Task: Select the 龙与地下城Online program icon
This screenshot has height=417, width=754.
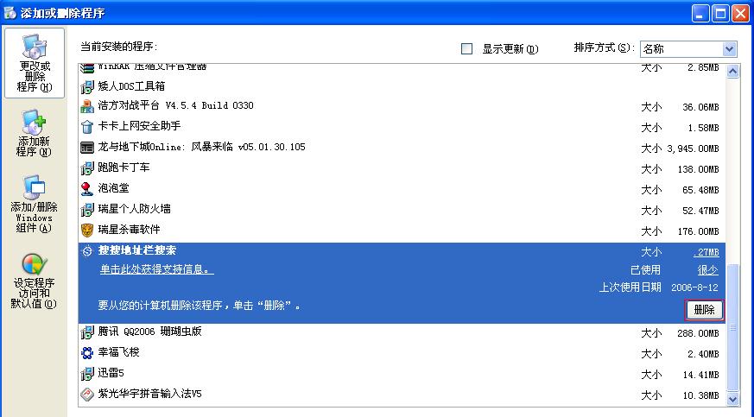Action: [x=87, y=148]
